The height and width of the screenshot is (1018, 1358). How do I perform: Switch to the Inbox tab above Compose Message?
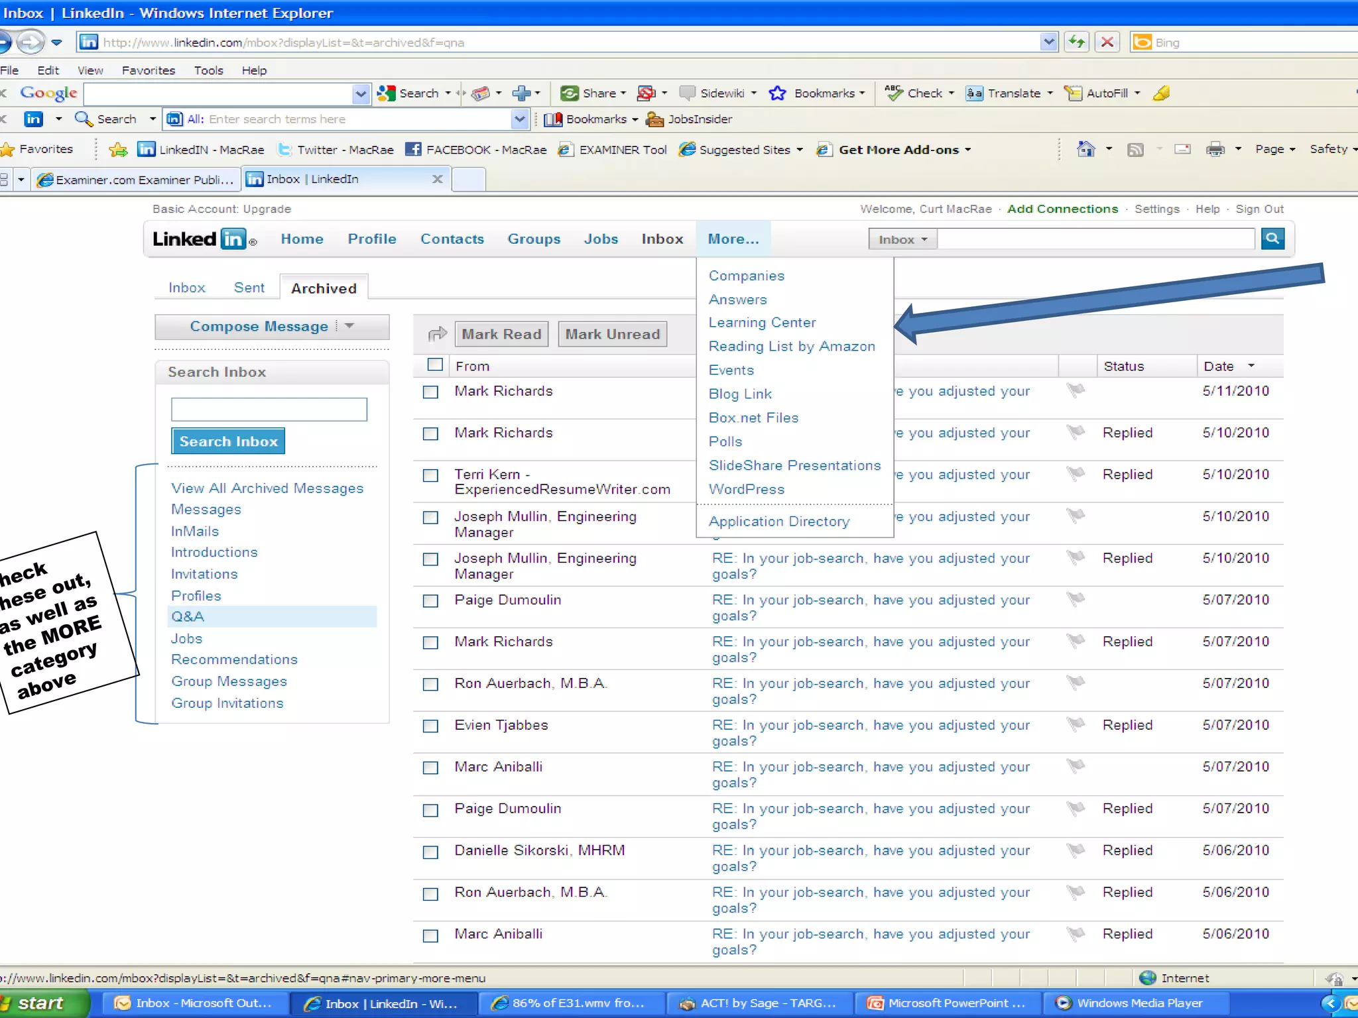pyautogui.click(x=187, y=288)
